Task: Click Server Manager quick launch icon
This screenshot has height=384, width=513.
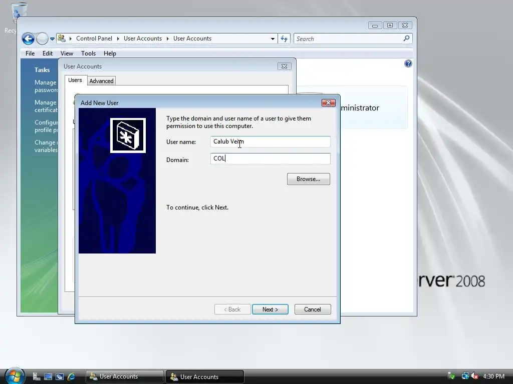Action: (36, 376)
